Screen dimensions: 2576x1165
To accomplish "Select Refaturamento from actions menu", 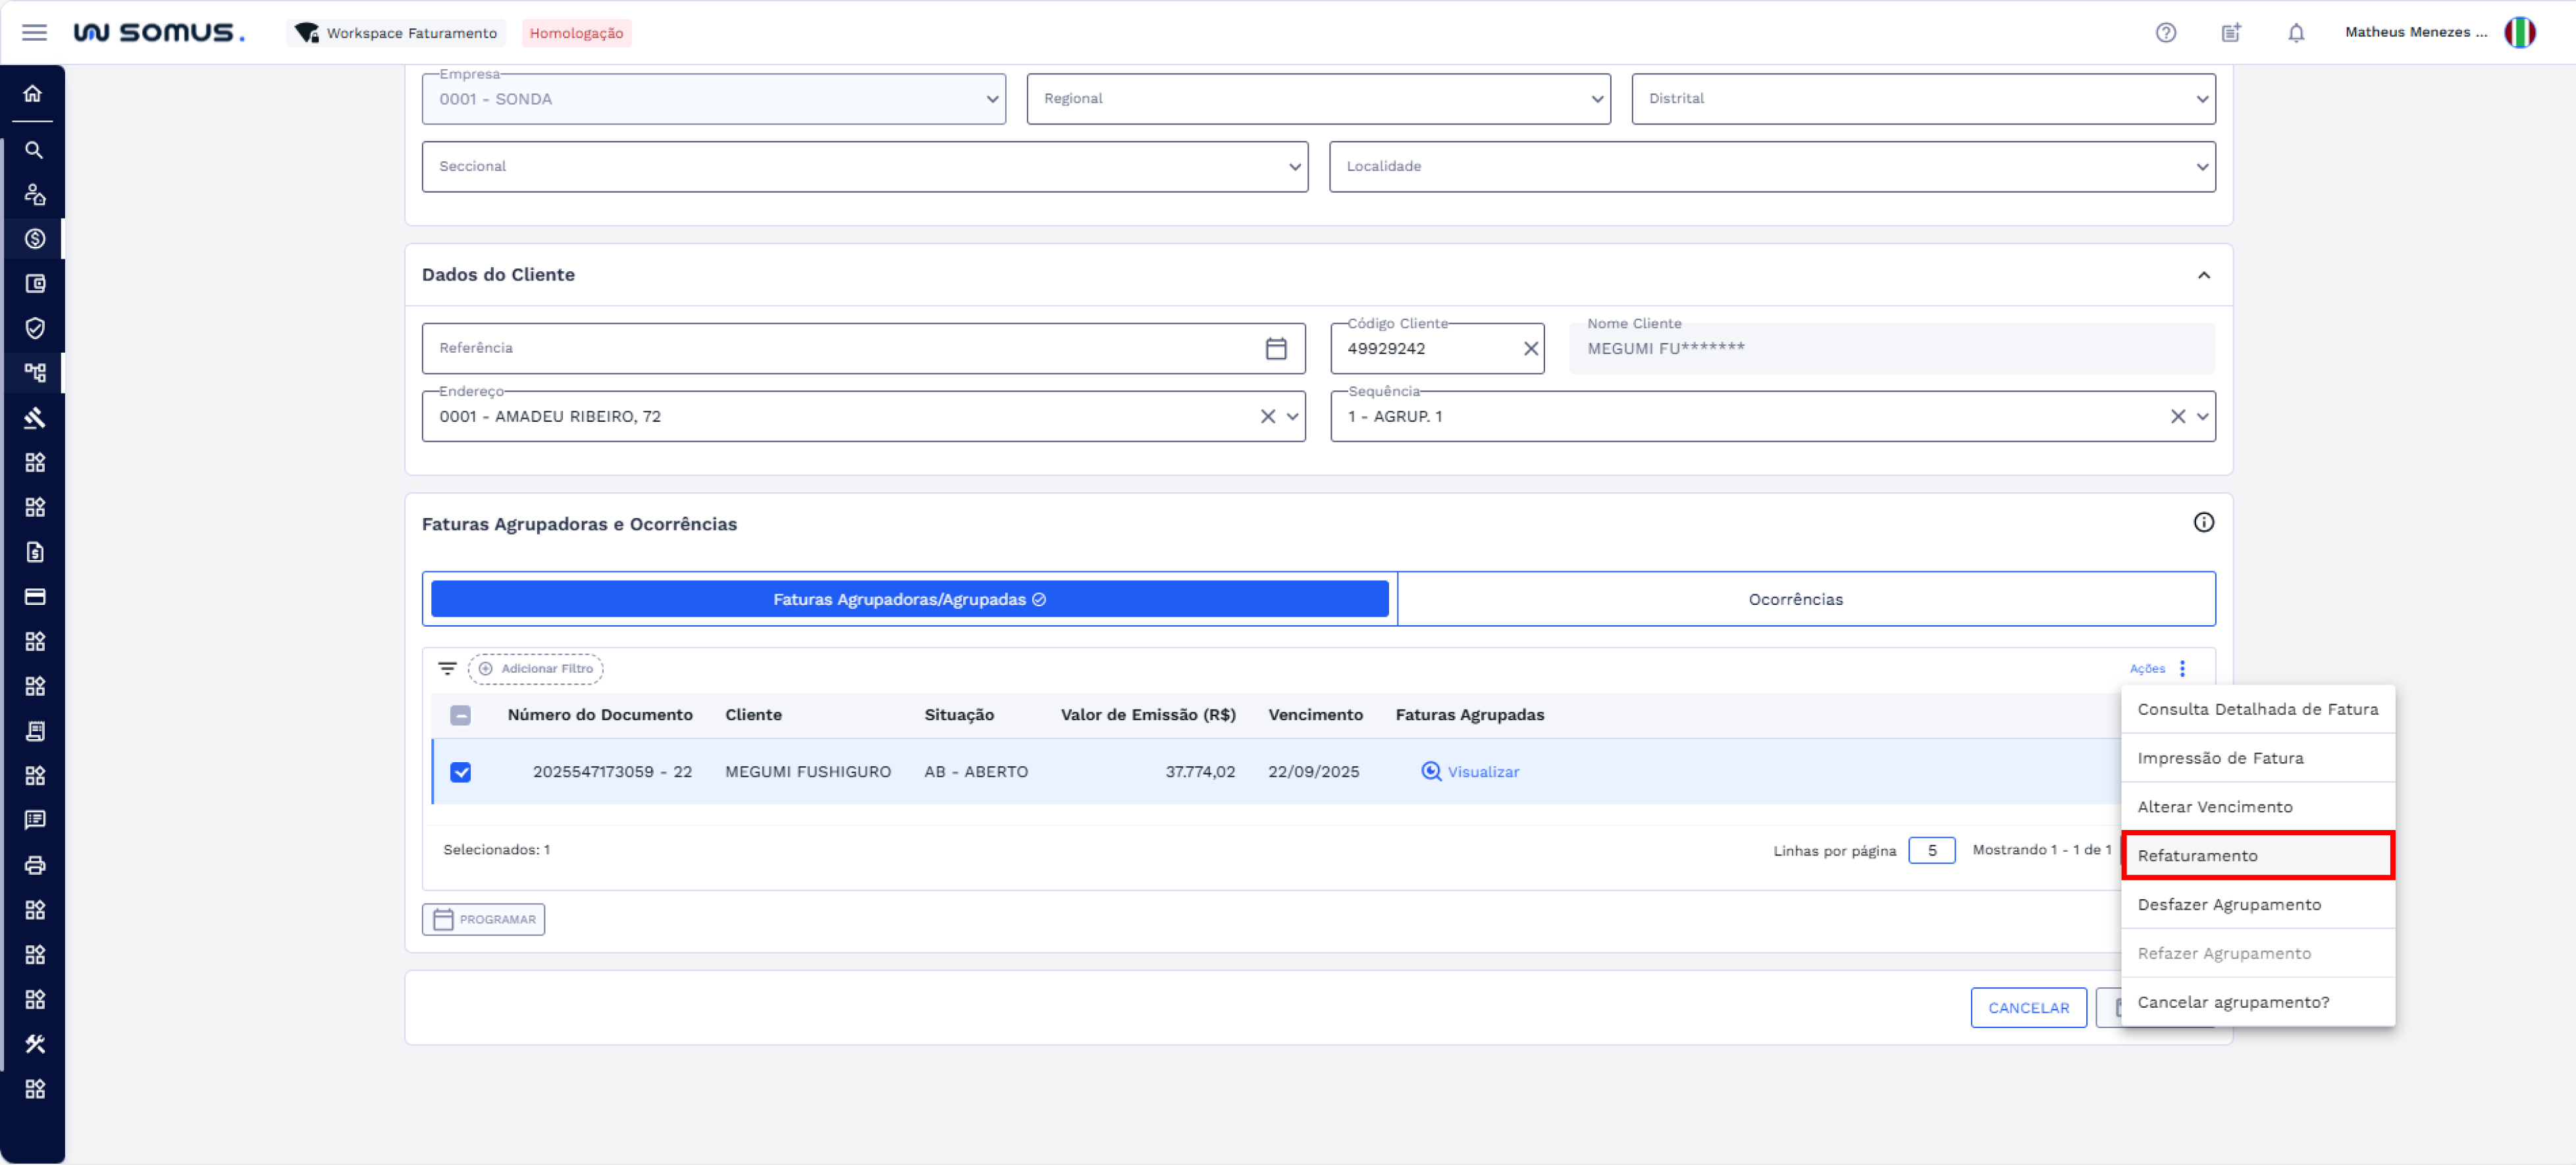I will pos(2257,856).
